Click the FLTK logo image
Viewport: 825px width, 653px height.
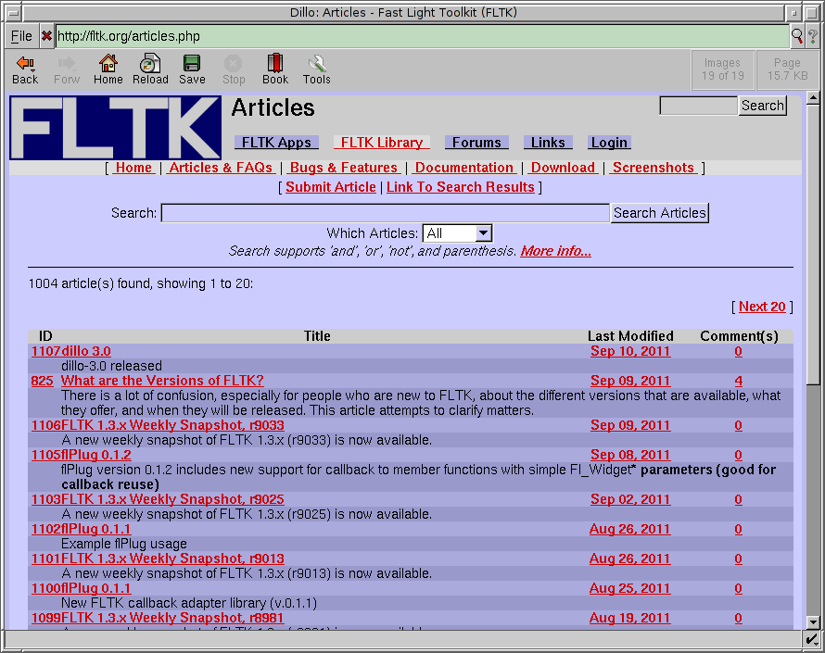pyautogui.click(x=115, y=128)
